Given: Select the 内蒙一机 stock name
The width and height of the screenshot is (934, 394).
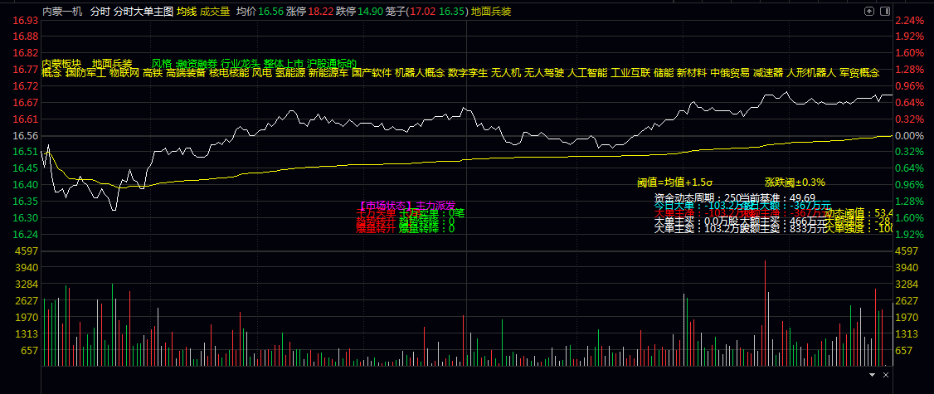Looking at the screenshot, I should pyautogui.click(x=62, y=12).
